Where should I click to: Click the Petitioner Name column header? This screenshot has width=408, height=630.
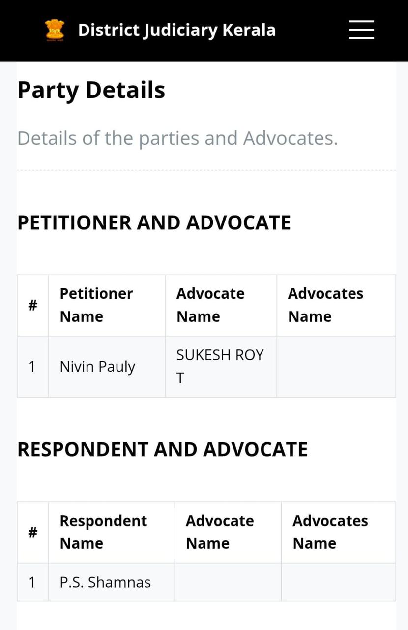96,305
